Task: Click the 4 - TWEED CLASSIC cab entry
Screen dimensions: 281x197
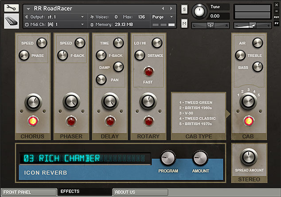Action: [x=197, y=119]
